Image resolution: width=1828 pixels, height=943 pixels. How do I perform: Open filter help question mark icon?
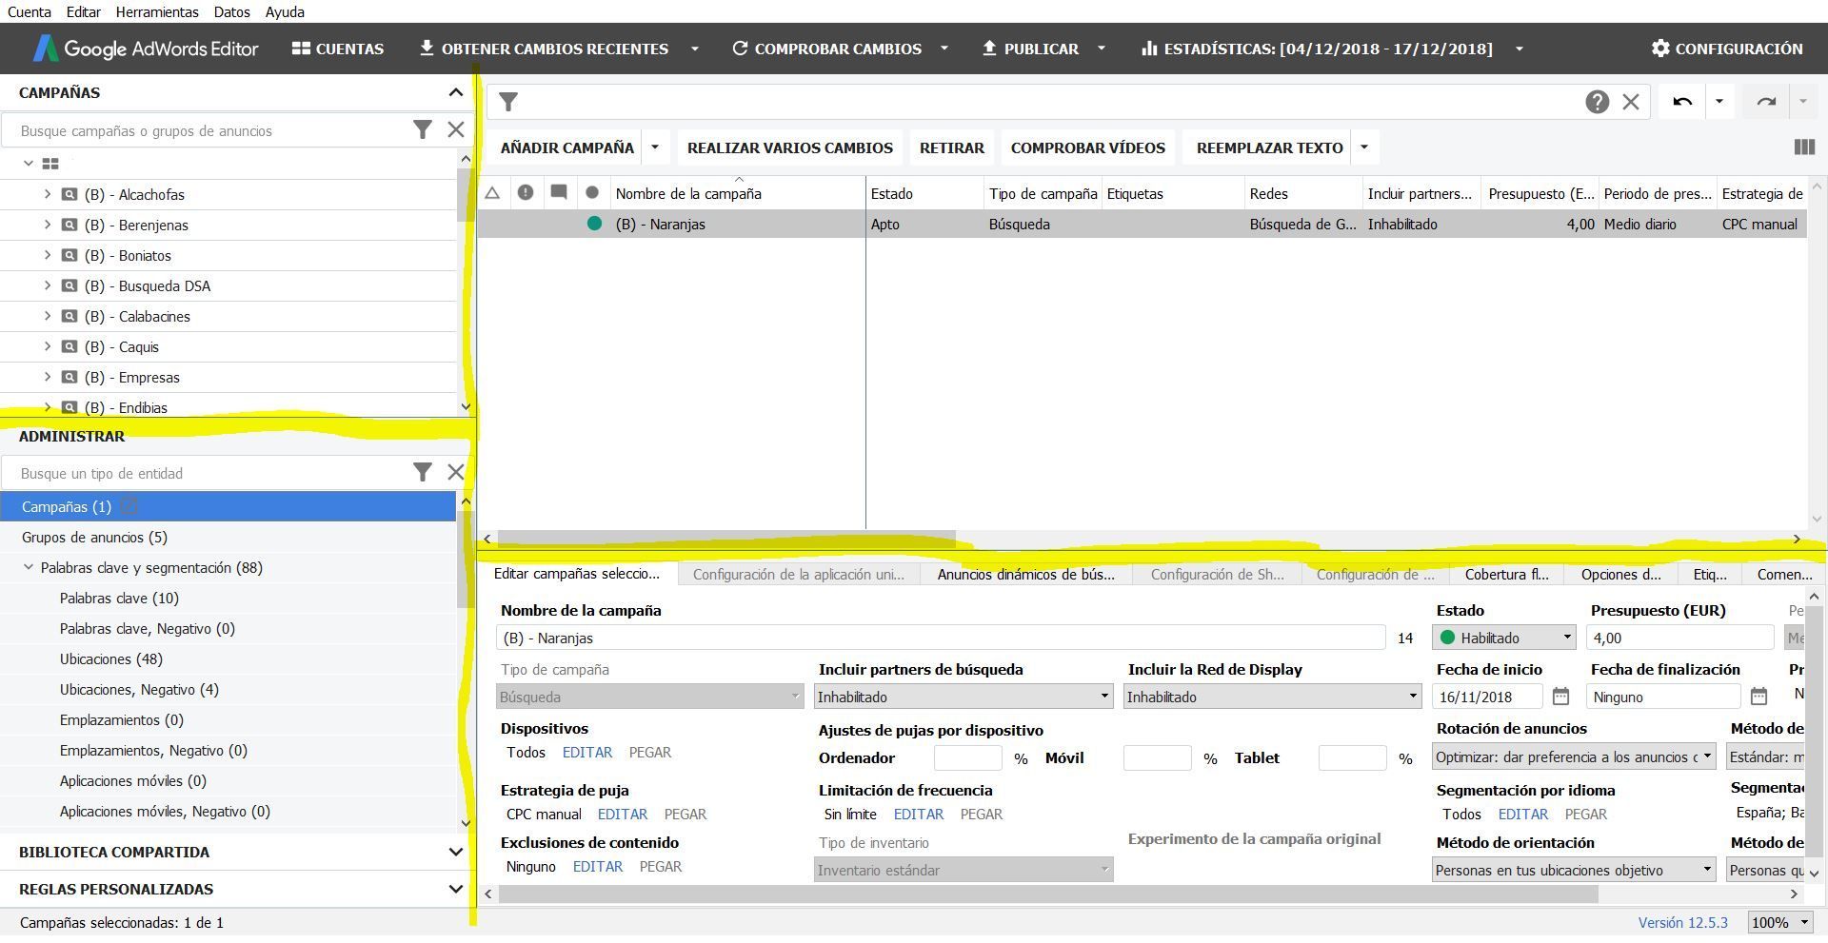point(1597,102)
